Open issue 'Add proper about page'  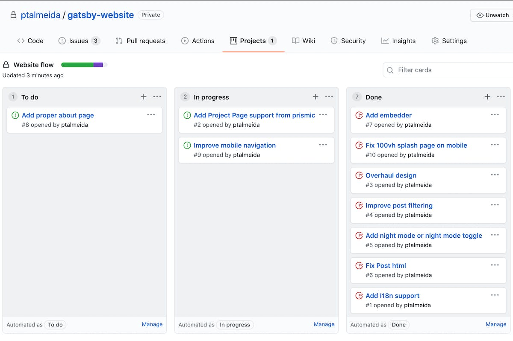pos(58,115)
